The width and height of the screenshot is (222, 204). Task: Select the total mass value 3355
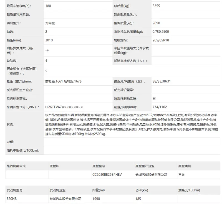tap(156, 6)
